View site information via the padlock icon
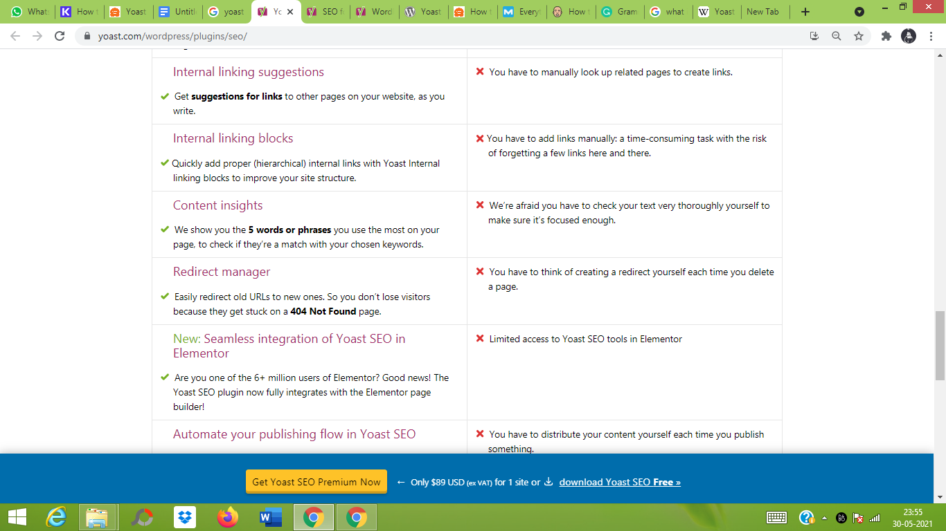 (87, 36)
